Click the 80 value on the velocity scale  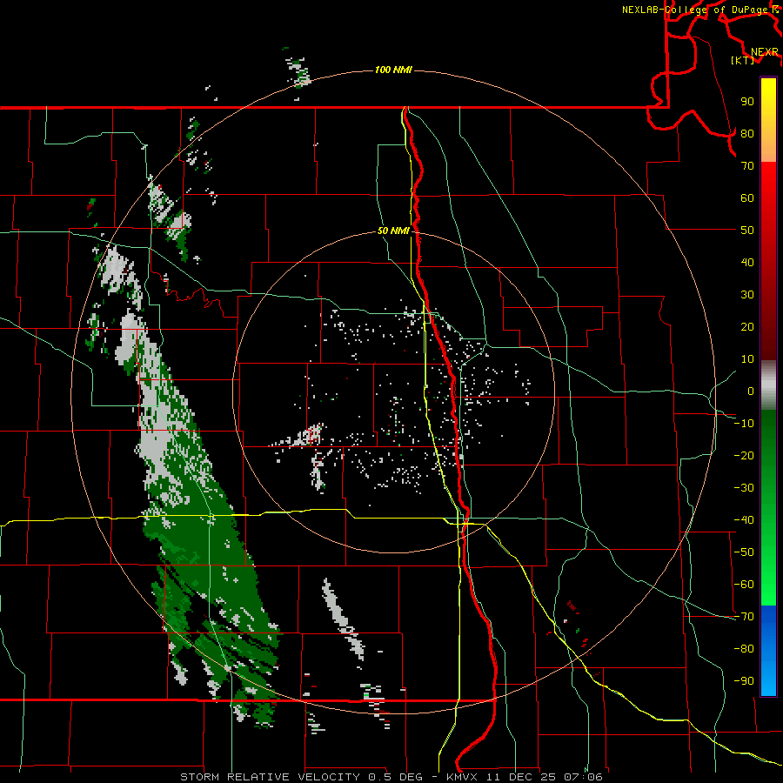(747, 134)
